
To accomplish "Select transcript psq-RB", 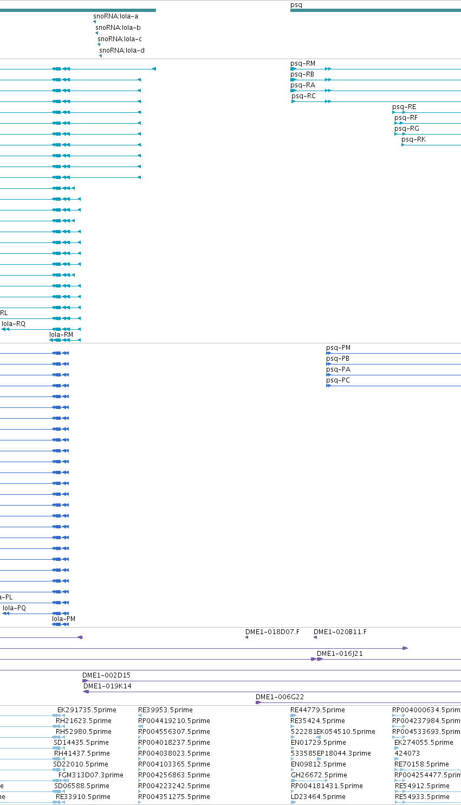I will [302, 74].
